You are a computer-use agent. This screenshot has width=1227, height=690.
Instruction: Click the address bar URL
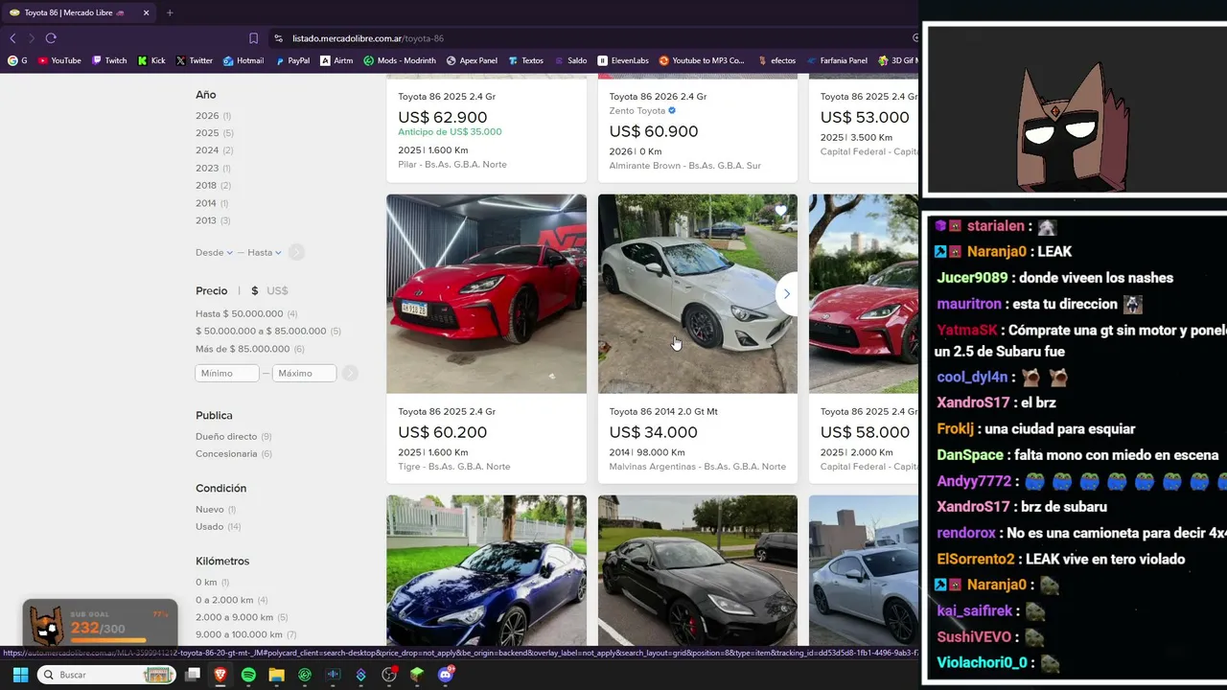(x=368, y=38)
